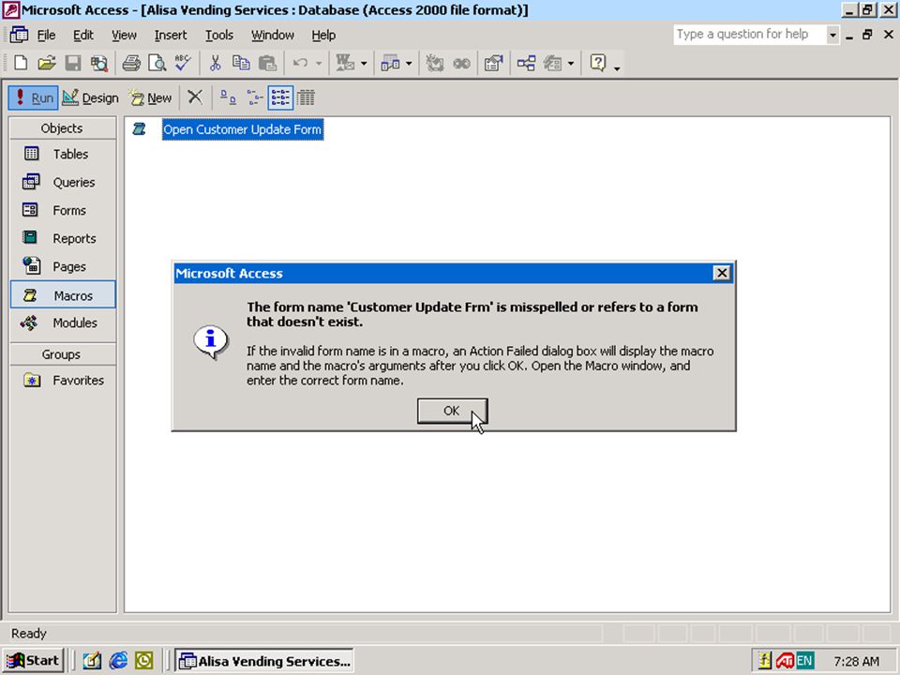Click the OfficeLinks toolbar icon

(345, 63)
